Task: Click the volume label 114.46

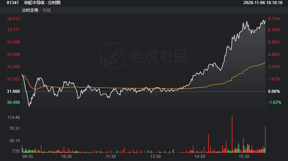Action: [13, 117]
